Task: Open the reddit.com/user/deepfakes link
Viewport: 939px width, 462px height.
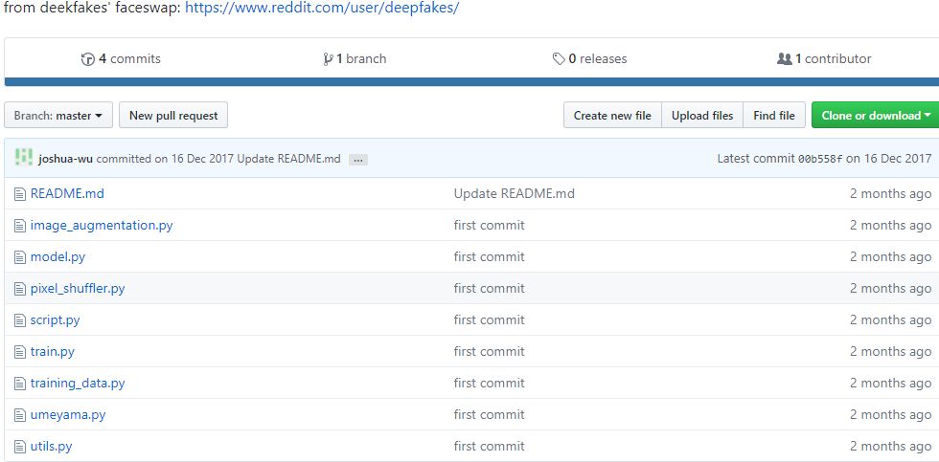Action: pyautogui.click(x=322, y=9)
